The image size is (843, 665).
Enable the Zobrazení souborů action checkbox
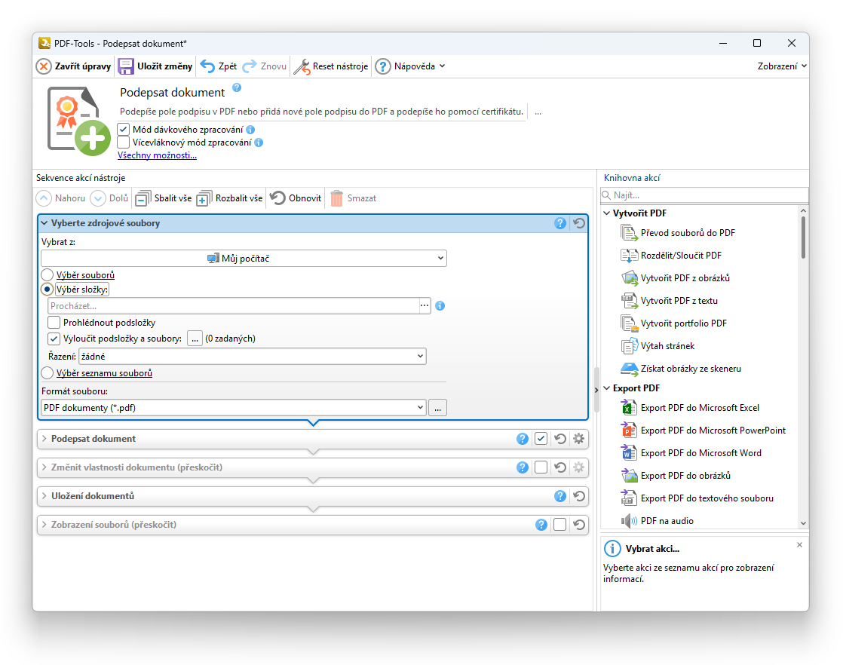[560, 525]
